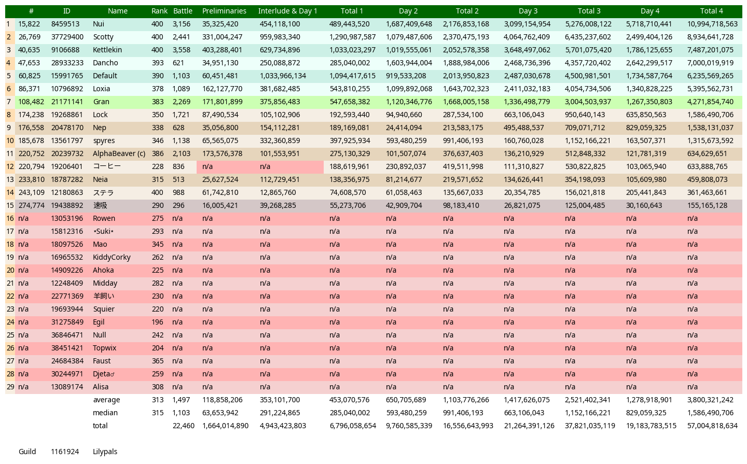
Task: Select Dancho's Rank value "393"
Action: (x=157, y=63)
